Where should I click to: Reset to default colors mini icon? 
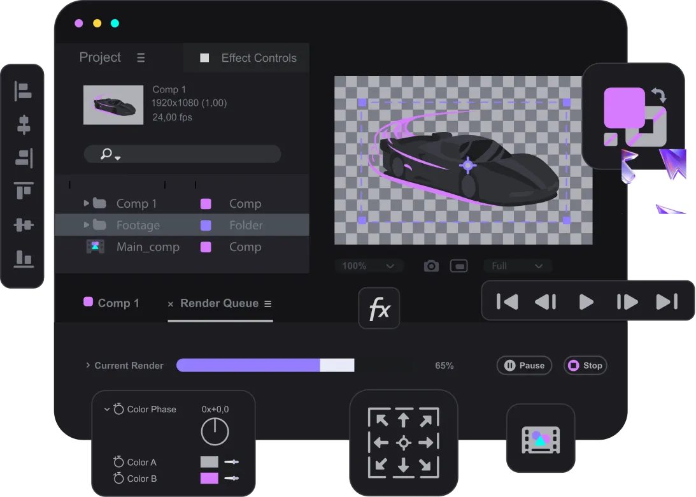point(611,139)
